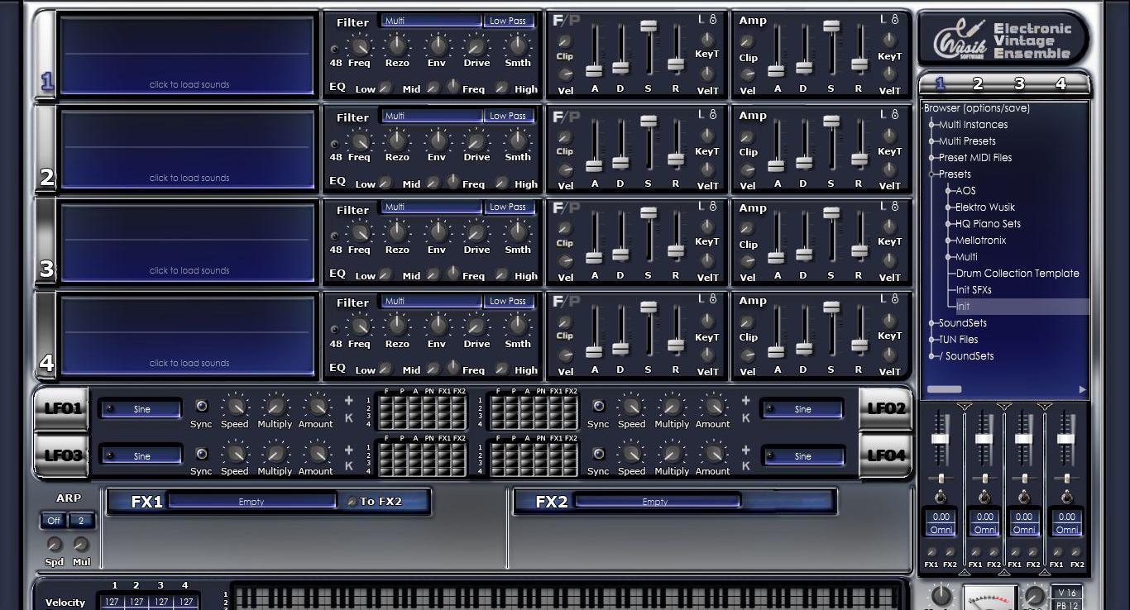The height and width of the screenshot is (610, 1130).
Task: Click the LFO2 Speed knob
Action: [x=631, y=406]
